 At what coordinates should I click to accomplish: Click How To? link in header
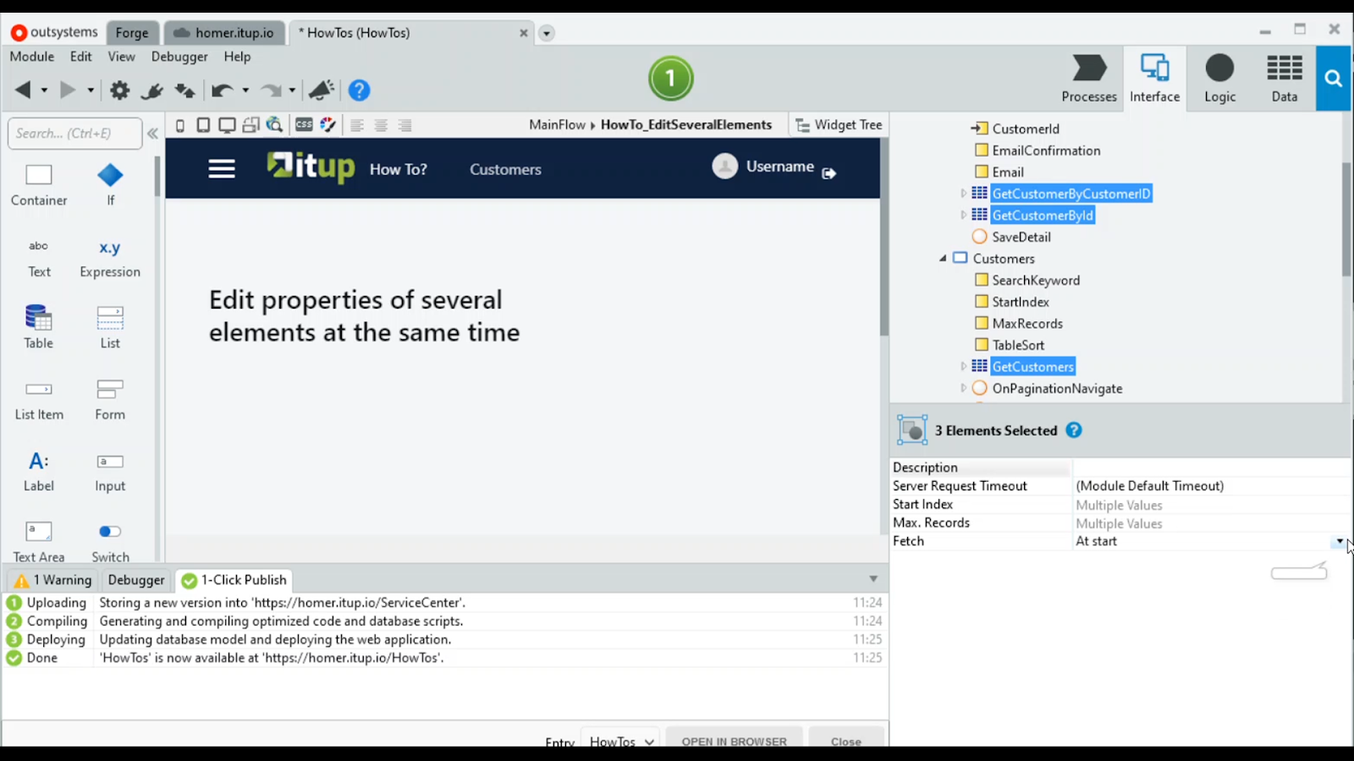point(399,169)
